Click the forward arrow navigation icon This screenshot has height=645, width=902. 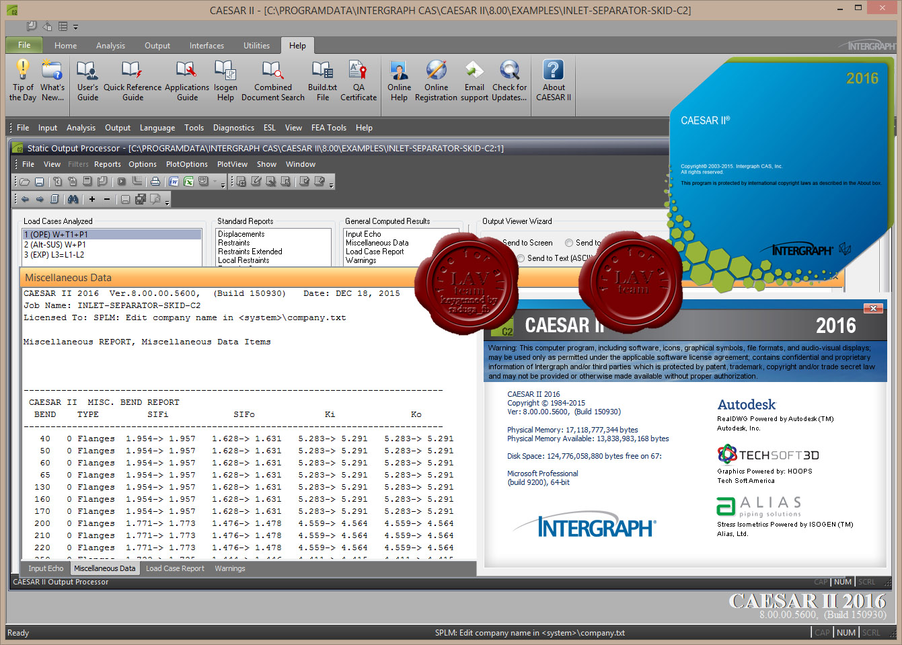point(40,199)
